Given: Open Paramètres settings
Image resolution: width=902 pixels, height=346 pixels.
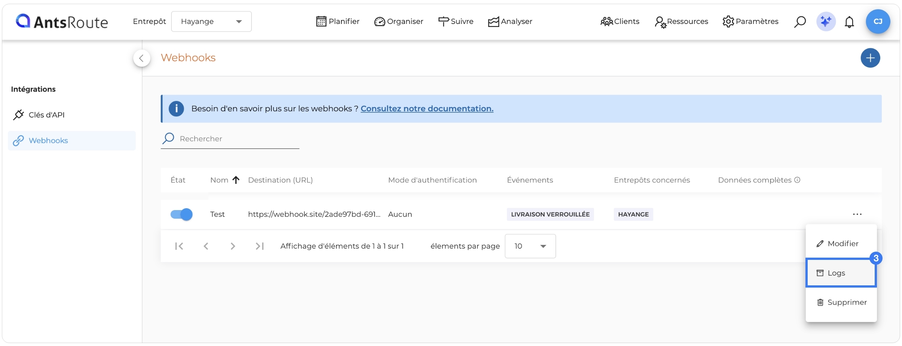Looking at the screenshot, I should [x=750, y=21].
